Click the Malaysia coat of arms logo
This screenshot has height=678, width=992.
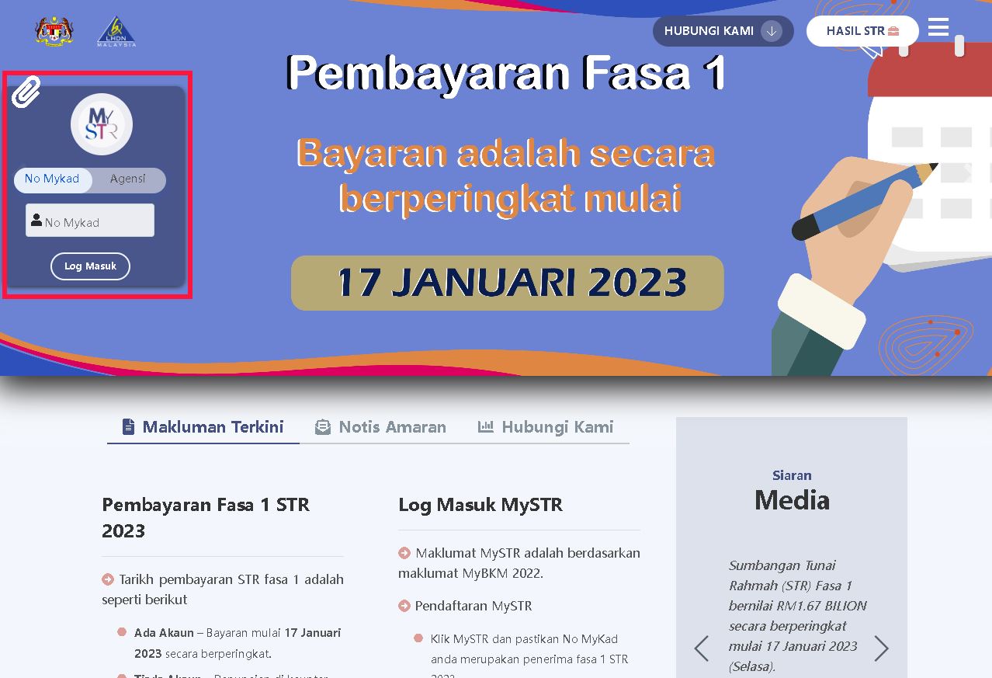[54, 31]
